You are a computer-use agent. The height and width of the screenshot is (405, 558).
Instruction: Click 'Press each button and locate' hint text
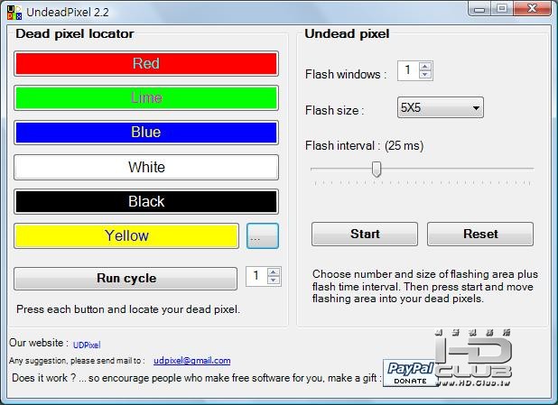coord(128,309)
